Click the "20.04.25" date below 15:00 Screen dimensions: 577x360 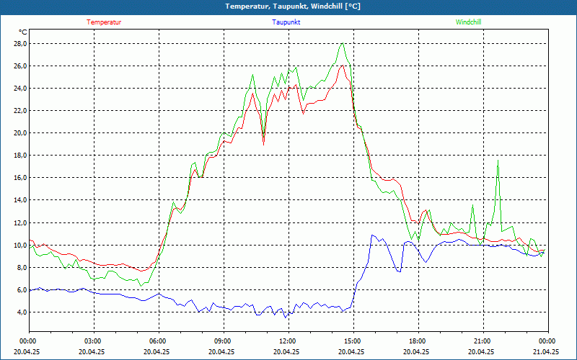tap(351, 351)
